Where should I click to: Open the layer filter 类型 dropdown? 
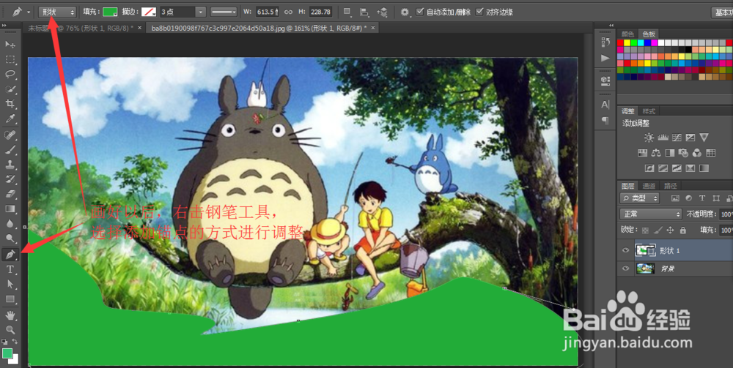click(639, 198)
